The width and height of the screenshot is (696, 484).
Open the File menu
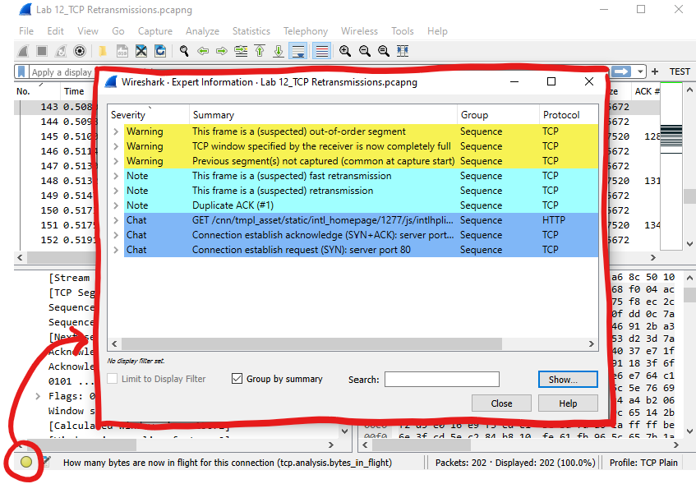pyautogui.click(x=26, y=31)
